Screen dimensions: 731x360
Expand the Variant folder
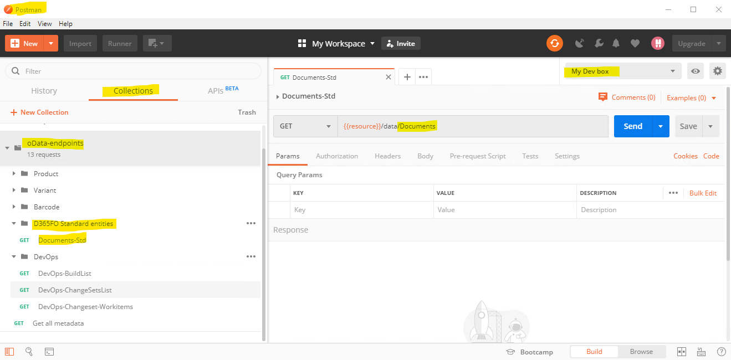[x=14, y=190]
